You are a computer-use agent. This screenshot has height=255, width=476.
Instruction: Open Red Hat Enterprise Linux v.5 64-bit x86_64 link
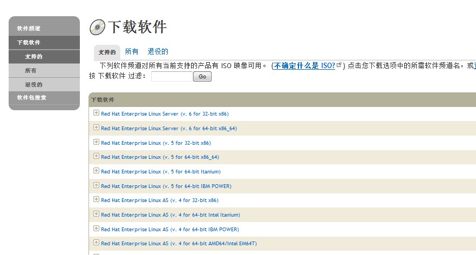pyautogui.click(x=160, y=157)
